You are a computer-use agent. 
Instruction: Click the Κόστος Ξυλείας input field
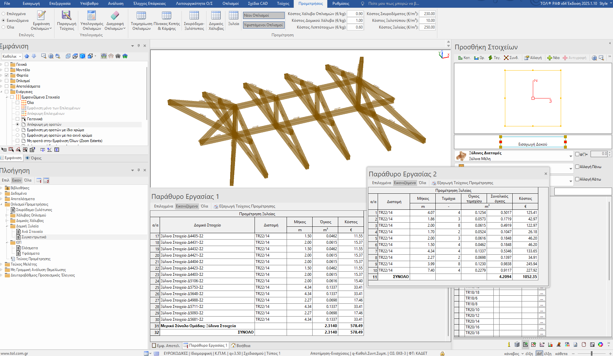[x=427, y=27]
